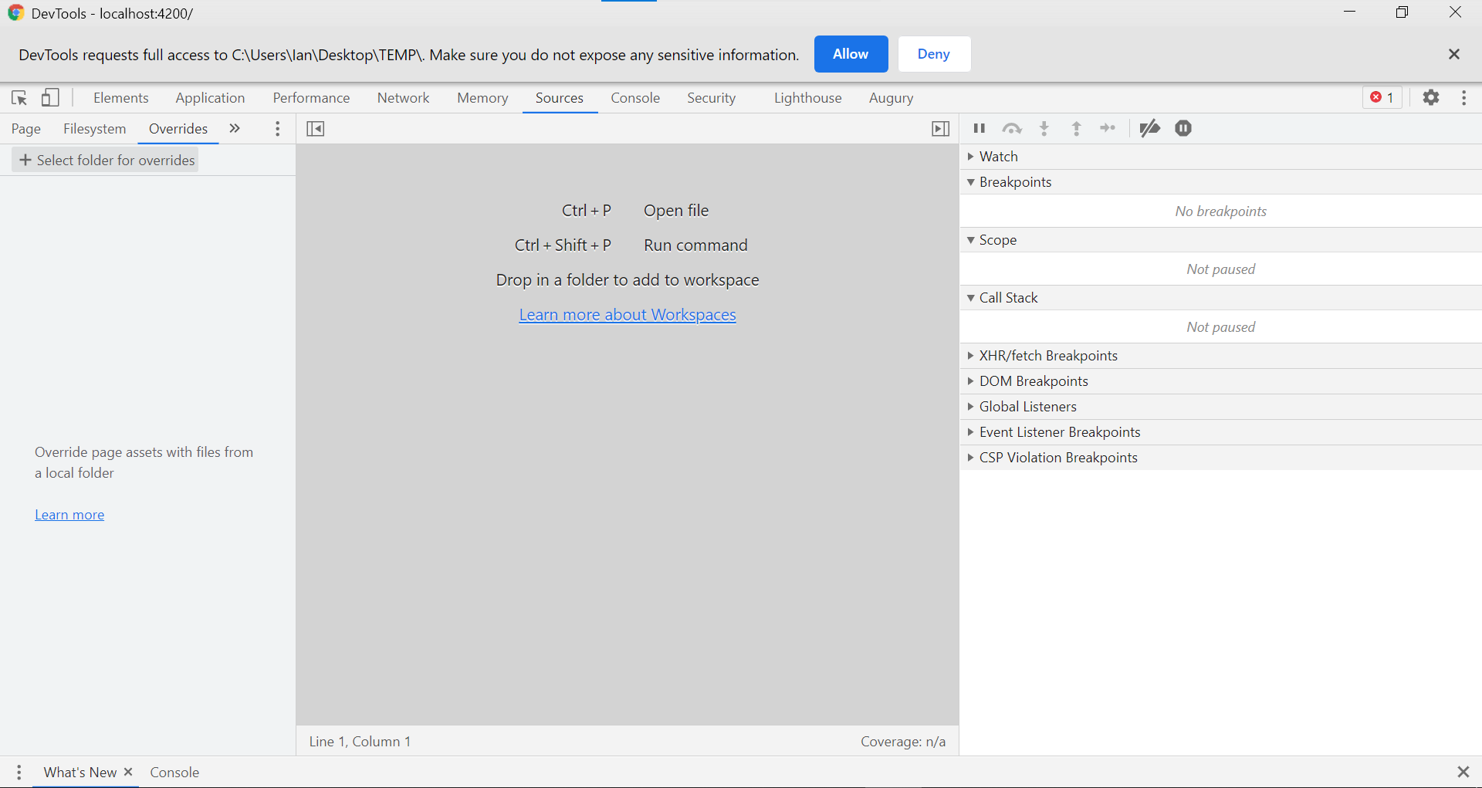Image resolution: width=1482 pixels, height=788 pixels.
Task: Open Learn more about Workspaces link
Action: 628,315
